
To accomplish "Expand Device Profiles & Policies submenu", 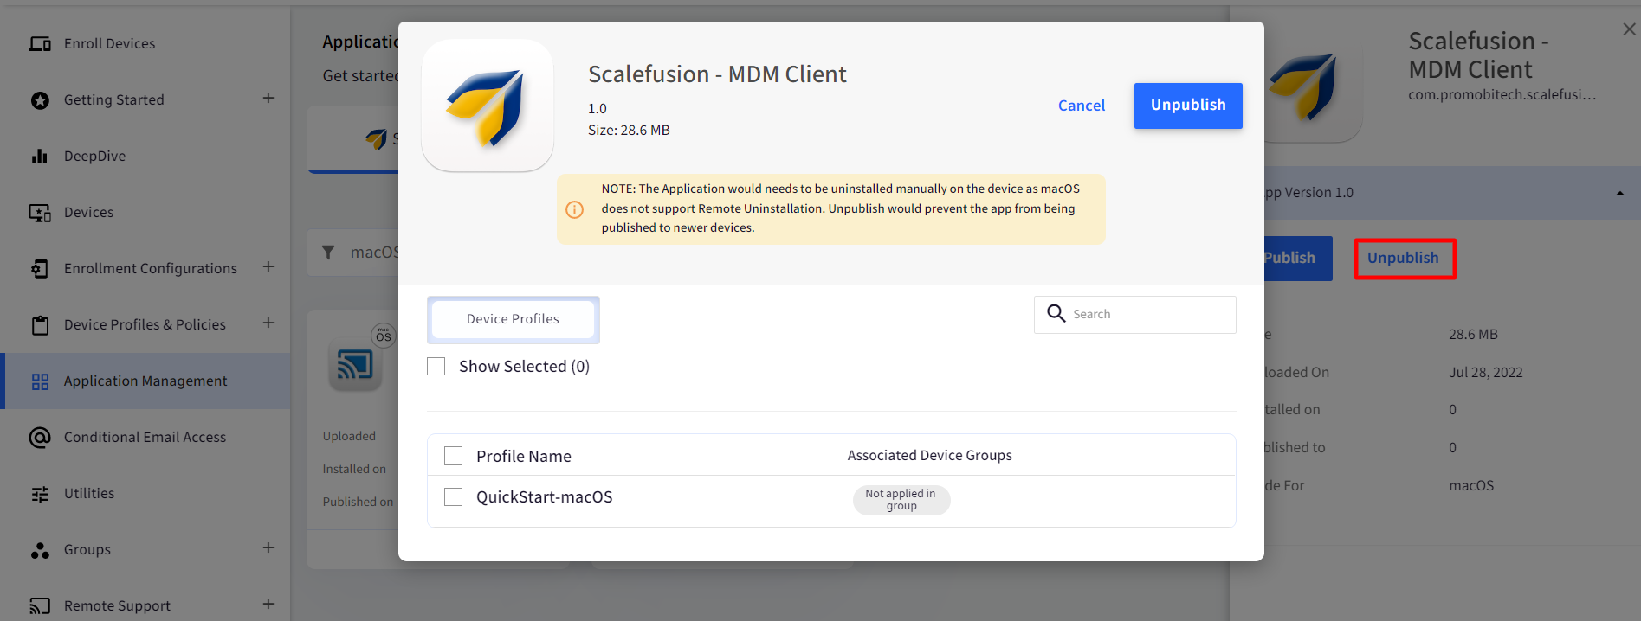I will click(x=268, y=323).
